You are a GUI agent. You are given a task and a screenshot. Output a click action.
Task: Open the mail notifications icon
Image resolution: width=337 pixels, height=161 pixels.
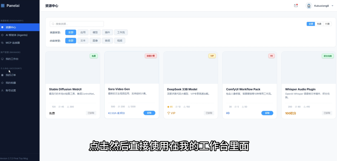pos(296,6)
